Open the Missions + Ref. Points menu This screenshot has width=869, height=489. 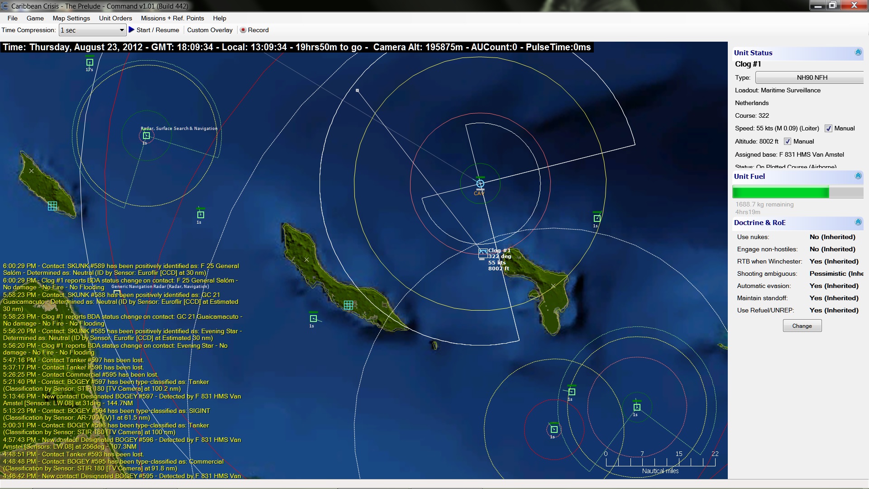(172, 18)
